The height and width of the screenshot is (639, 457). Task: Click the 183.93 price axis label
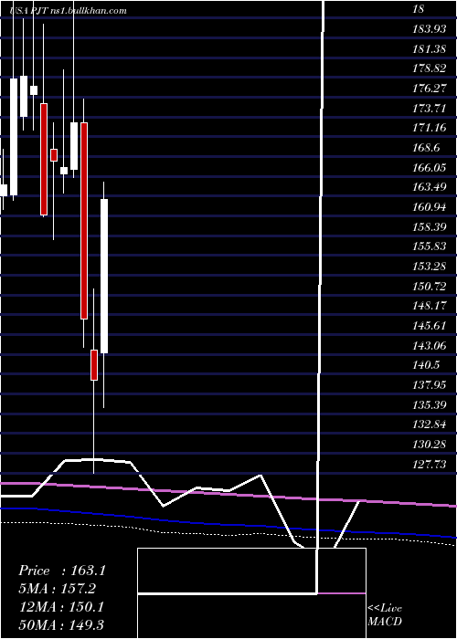click(428, 29)
